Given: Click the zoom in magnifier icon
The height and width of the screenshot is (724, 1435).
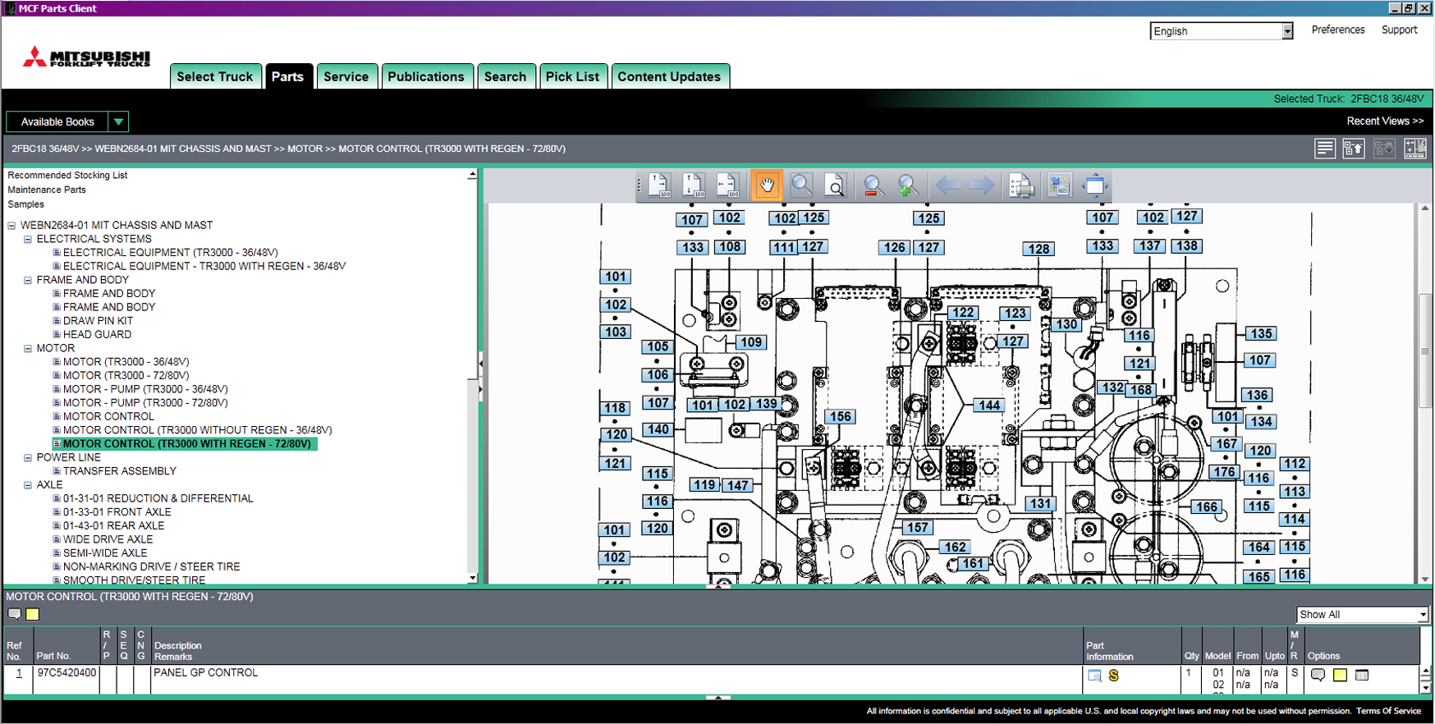Looking at the screenshot, I should [907, 186].
